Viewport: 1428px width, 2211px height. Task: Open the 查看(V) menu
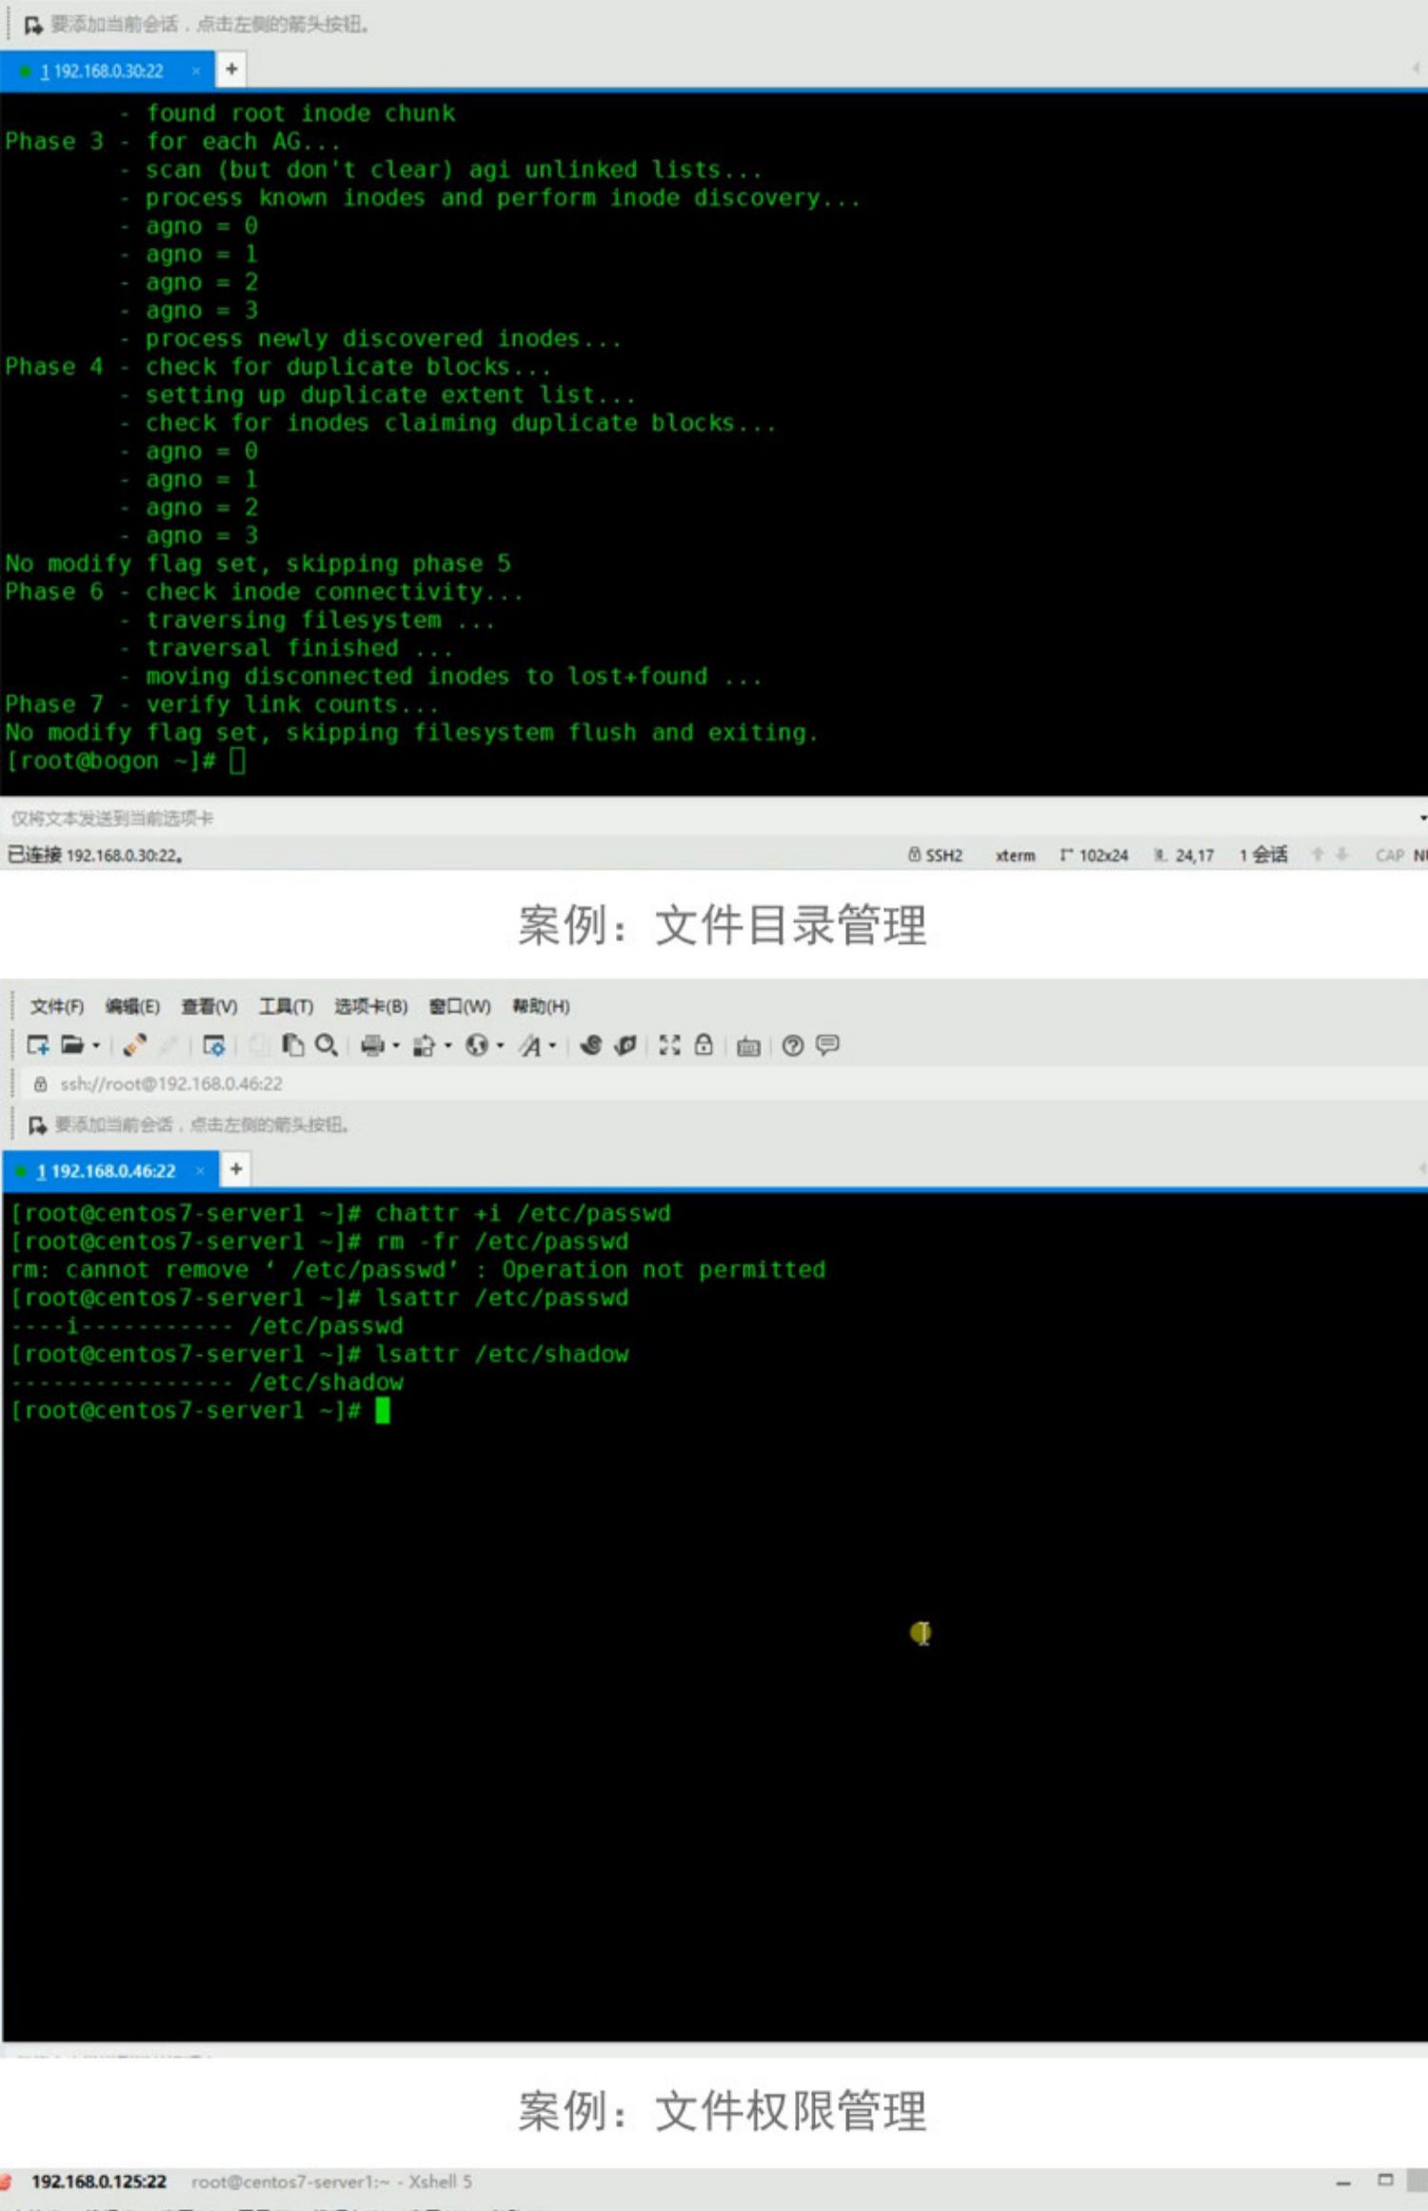[x=209, y=1006]
